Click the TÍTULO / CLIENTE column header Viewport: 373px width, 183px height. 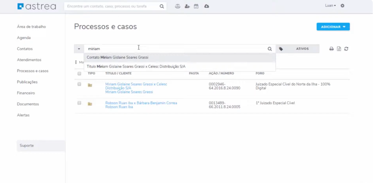tap(119, 73)
